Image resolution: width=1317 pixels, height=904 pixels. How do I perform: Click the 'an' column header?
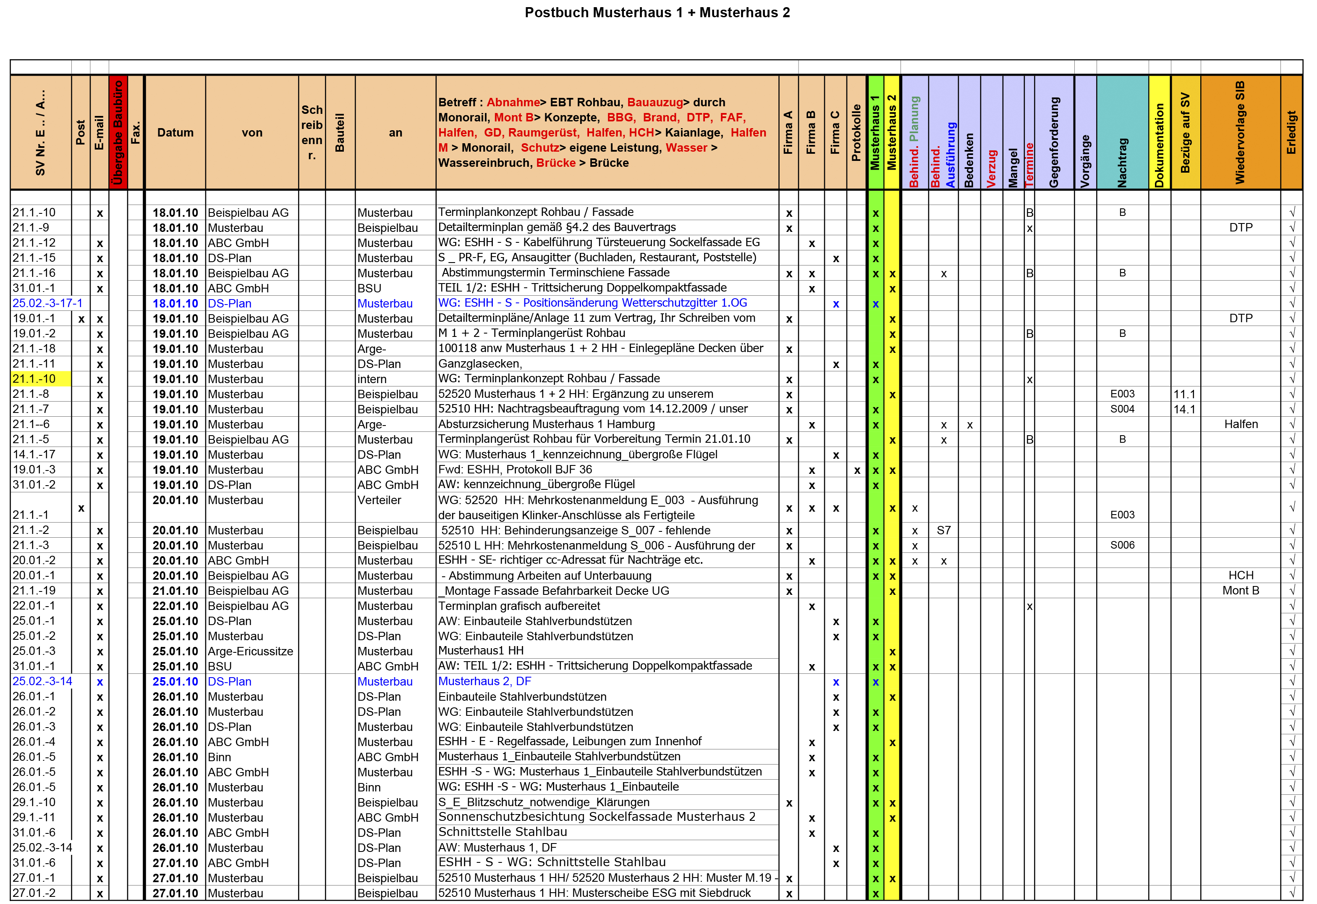[395, 132]
